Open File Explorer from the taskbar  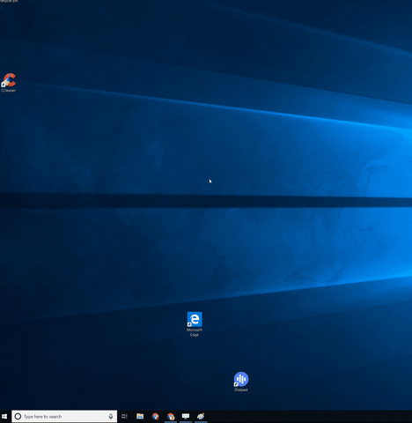click(x=140, y=416)
